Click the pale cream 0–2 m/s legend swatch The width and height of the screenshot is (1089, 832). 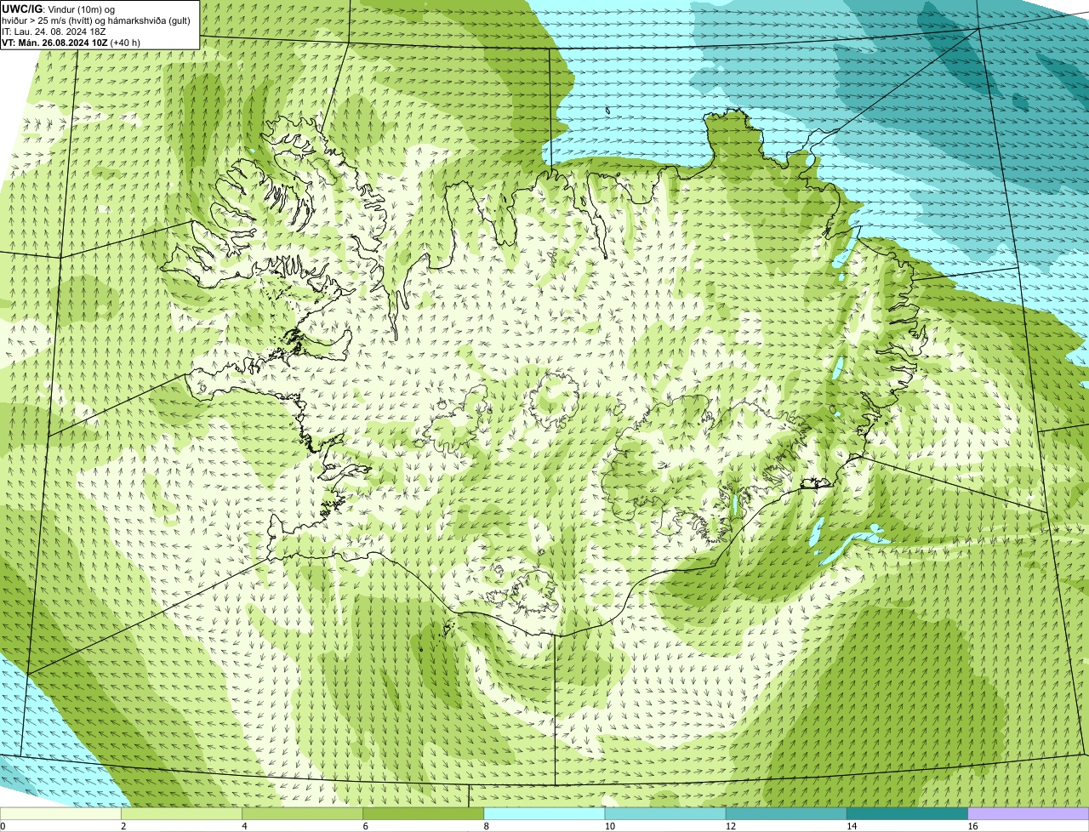tap(60, 813)
